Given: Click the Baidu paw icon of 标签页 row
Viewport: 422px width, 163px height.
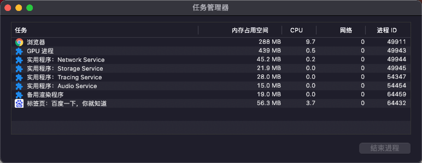Looking at the screenshot, I should [x=19, y=103].
